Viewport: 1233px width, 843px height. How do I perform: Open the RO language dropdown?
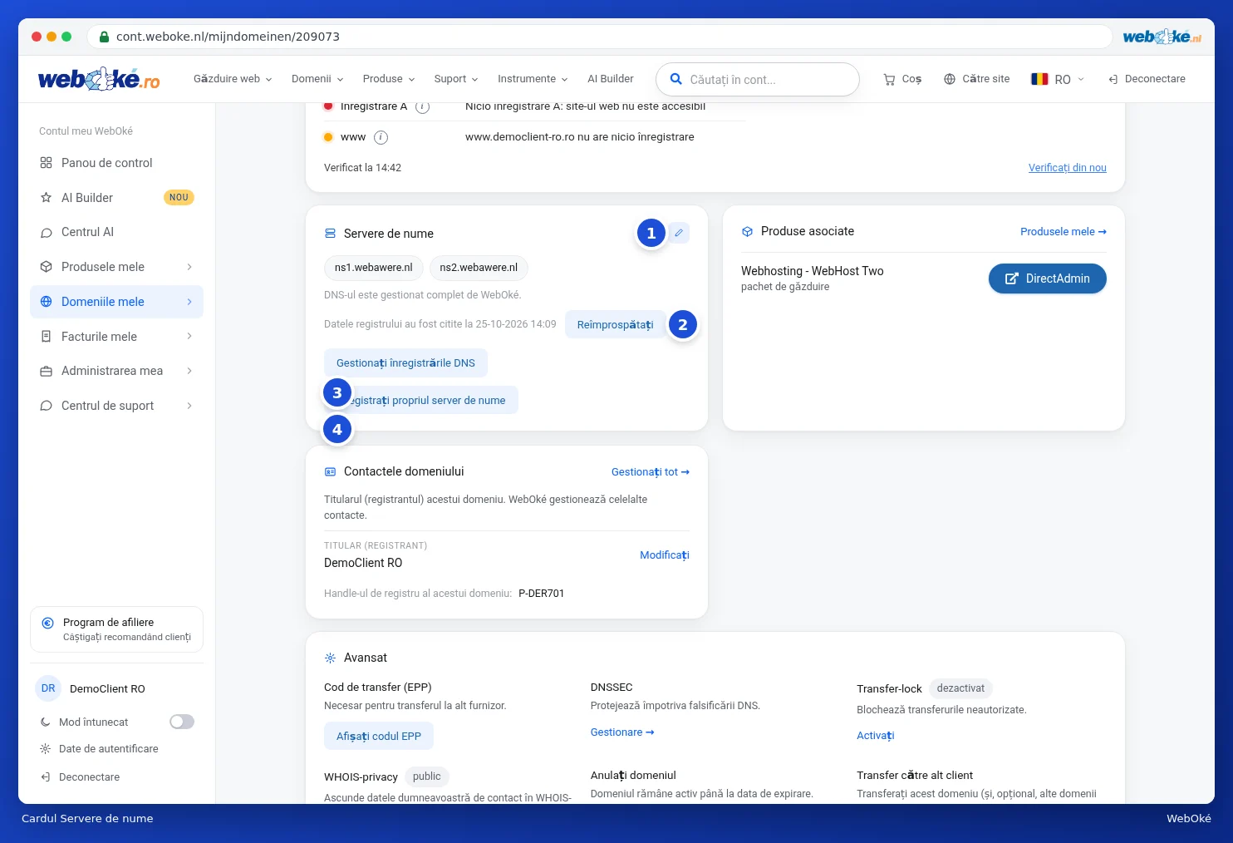point(1058,79)
